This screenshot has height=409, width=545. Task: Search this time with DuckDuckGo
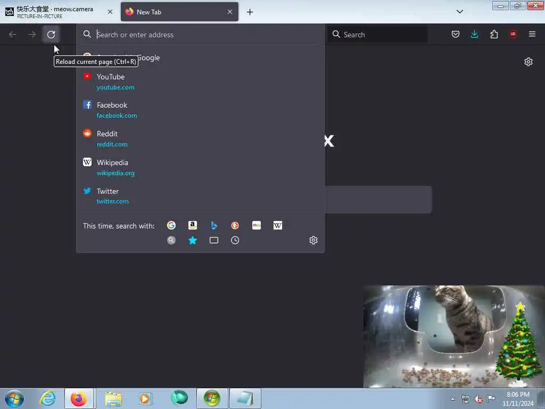pos(235,225)
